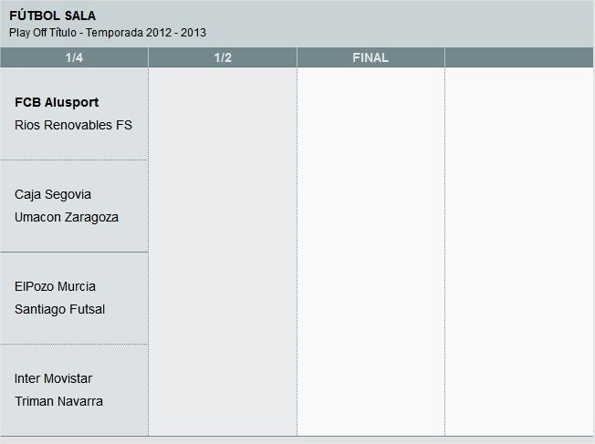Click the empty FINAL column area
The image size is (595, 444).
click(371, 252)
